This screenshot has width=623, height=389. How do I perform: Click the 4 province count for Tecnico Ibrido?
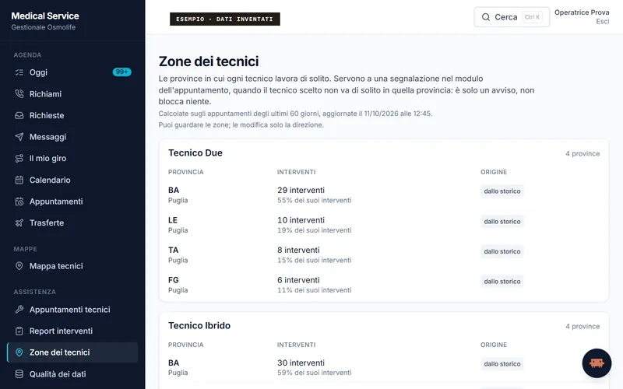(x=583, y=326)
